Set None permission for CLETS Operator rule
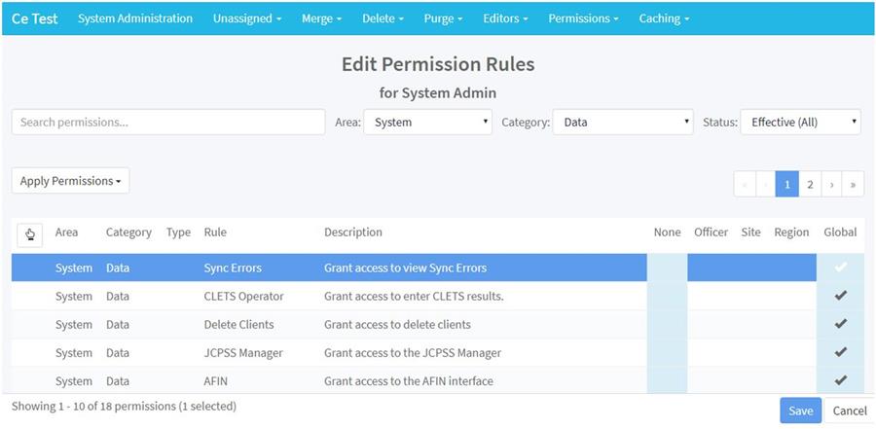The height and width of the screenshot is (429, 876). pyautogui.click(x=667, y=296)
